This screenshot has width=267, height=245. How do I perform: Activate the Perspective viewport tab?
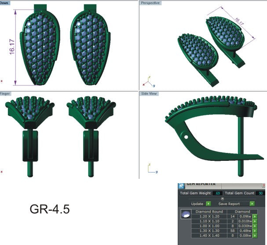pos(150,3)
